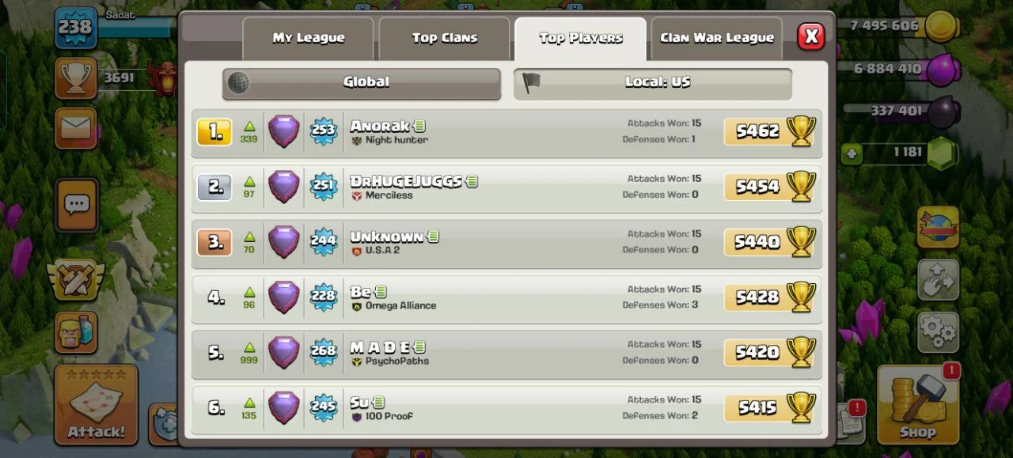
Task: Open the Shop button
Action: [x=918, y=404]
